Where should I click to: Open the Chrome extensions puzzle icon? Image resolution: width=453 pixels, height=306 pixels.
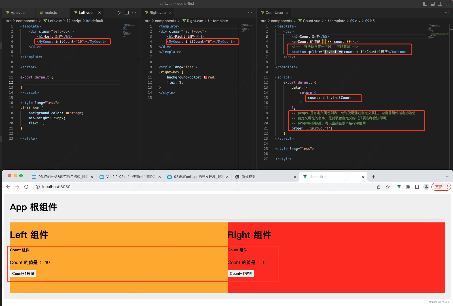point(408,187)
